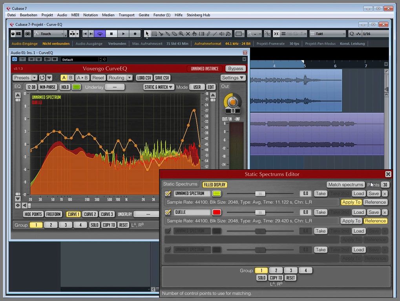The width and height of the screenshot is (400, 301).
Task: Select the Mute X tool
Action: point(188,34)
